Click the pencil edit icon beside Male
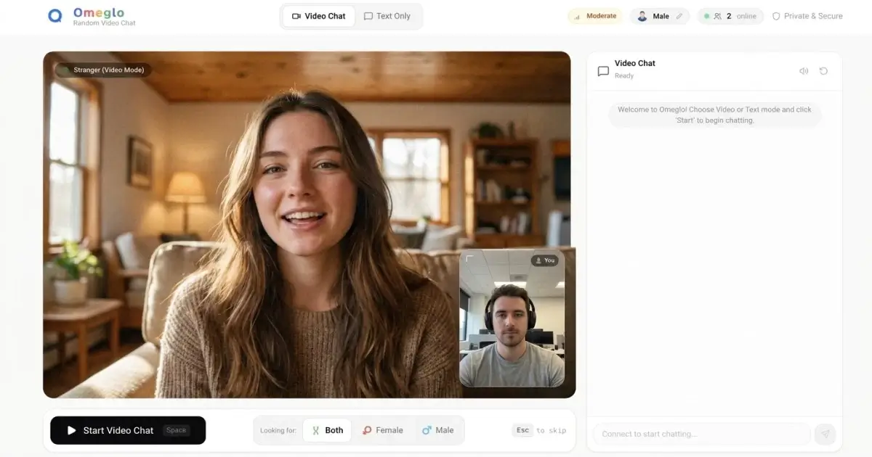This screenshot has height=457, width=872. pos(679,16)
